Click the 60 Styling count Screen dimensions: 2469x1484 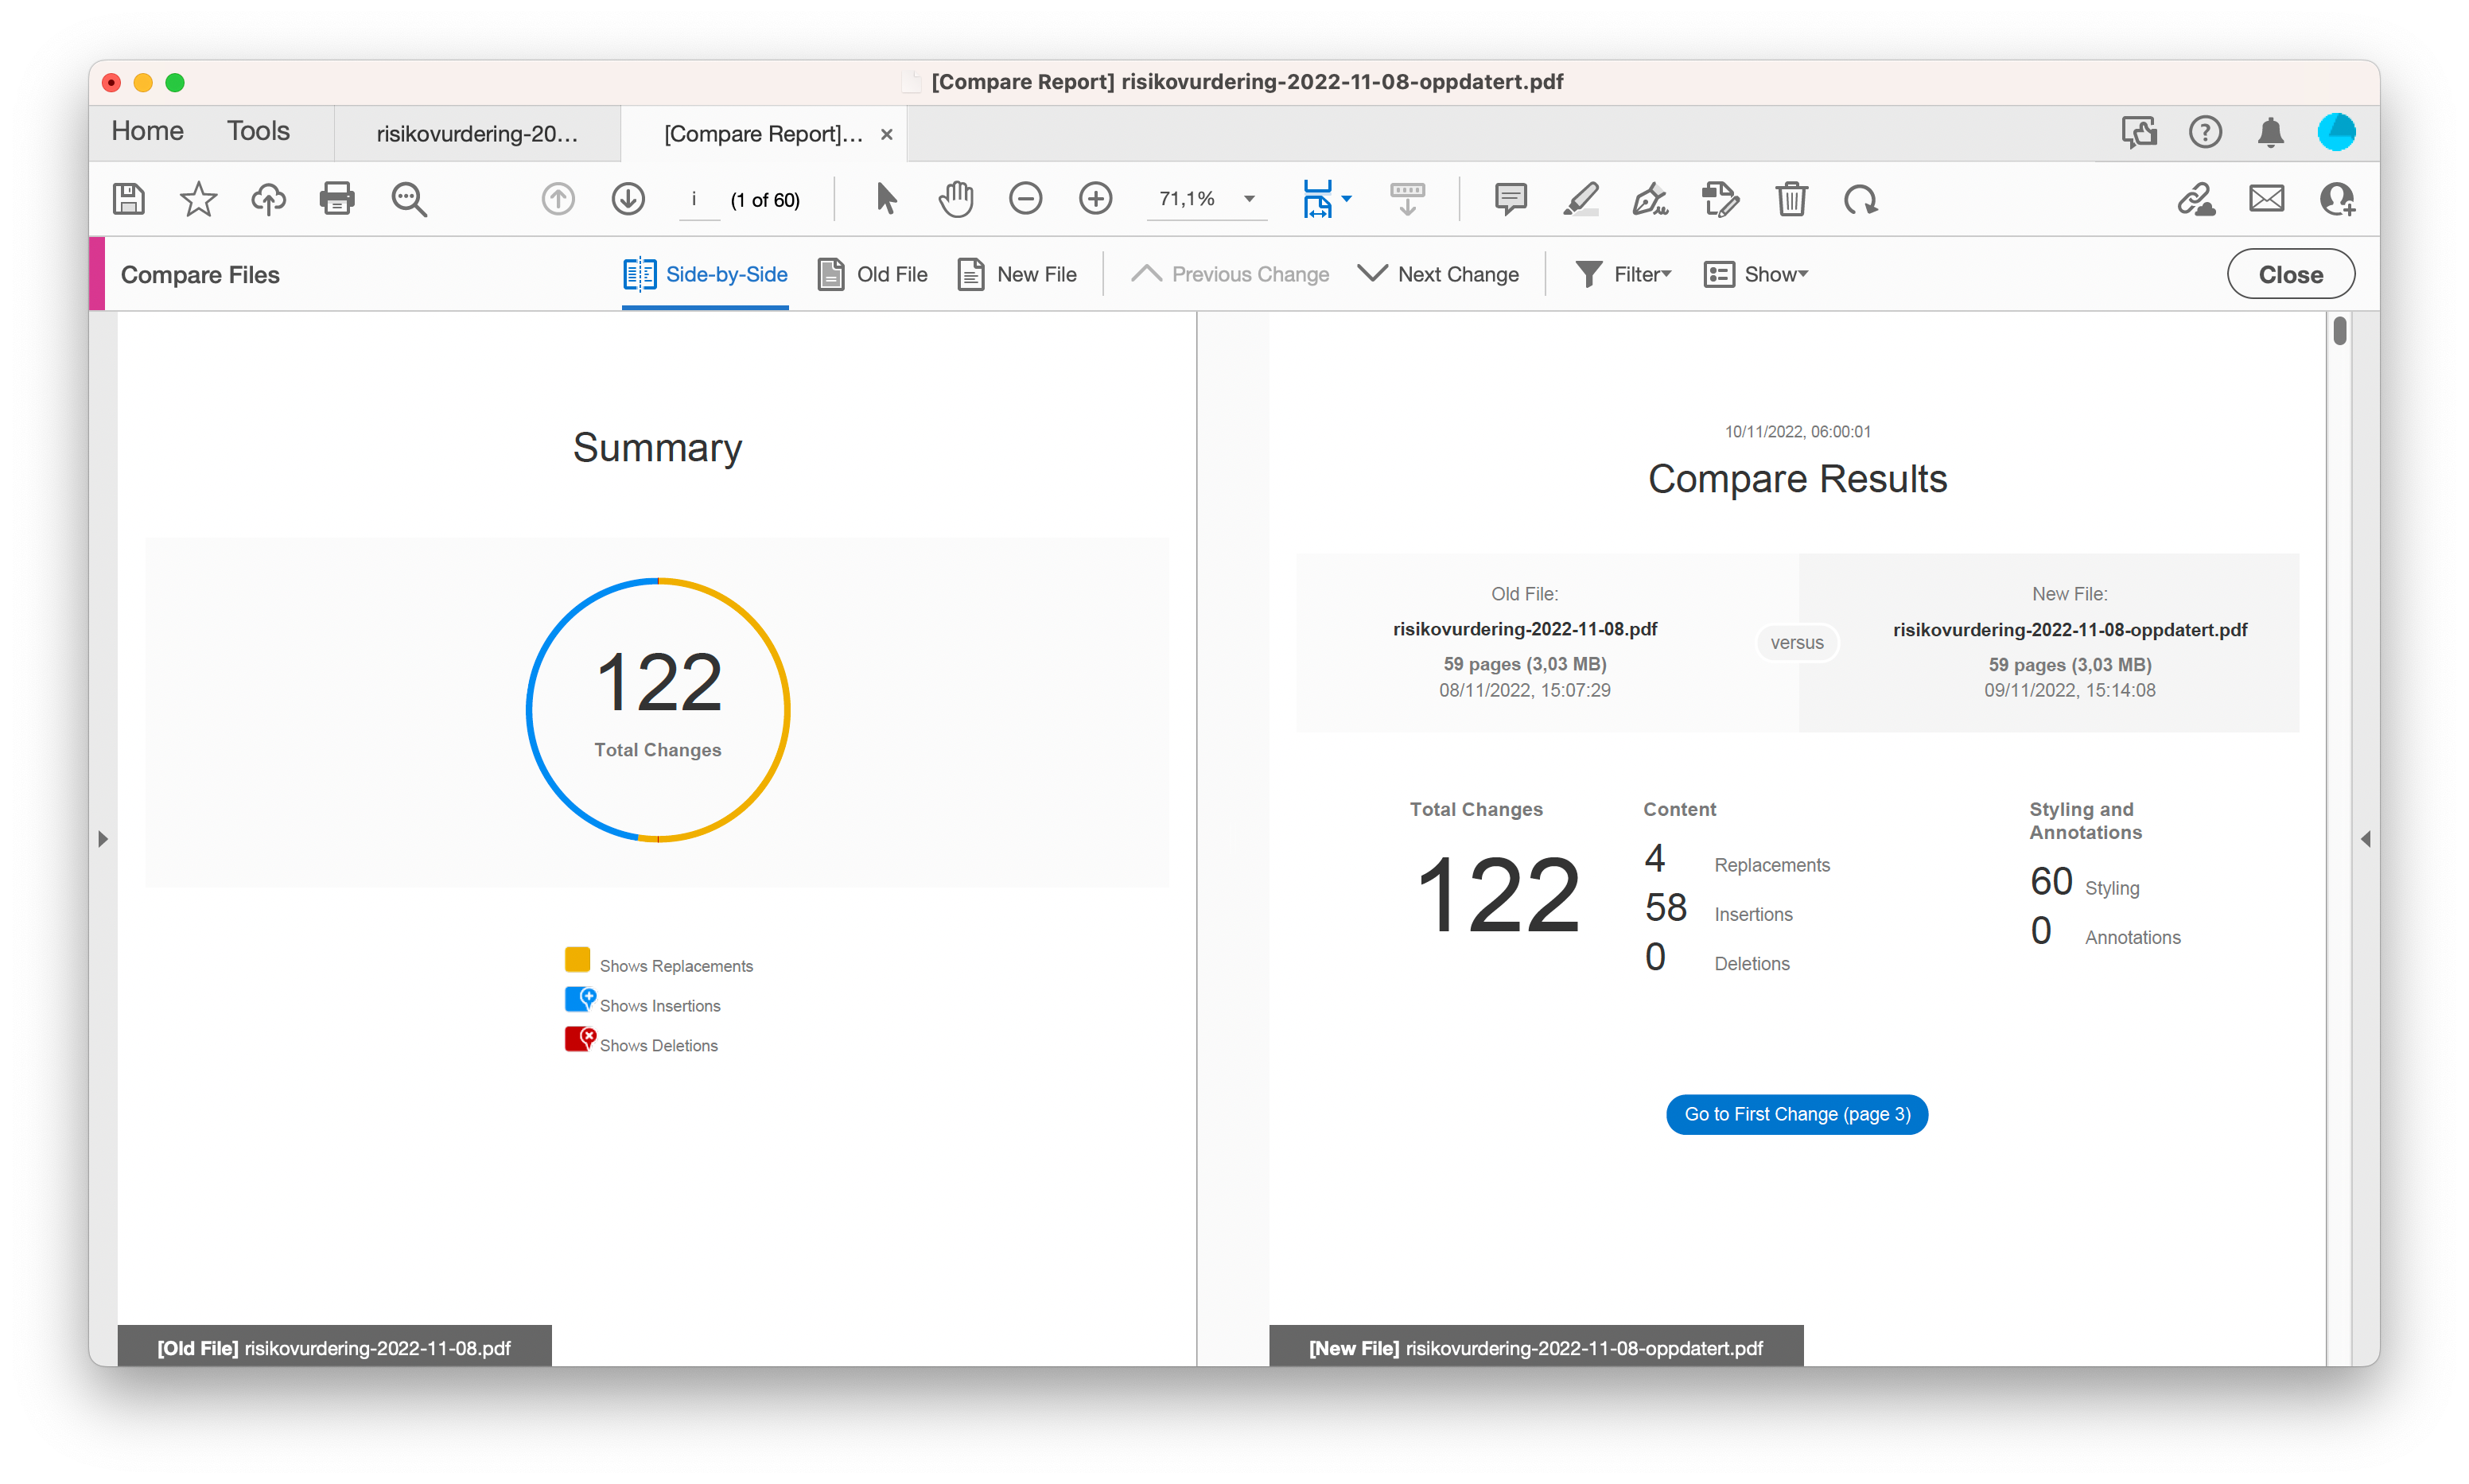pos(2051,882)
